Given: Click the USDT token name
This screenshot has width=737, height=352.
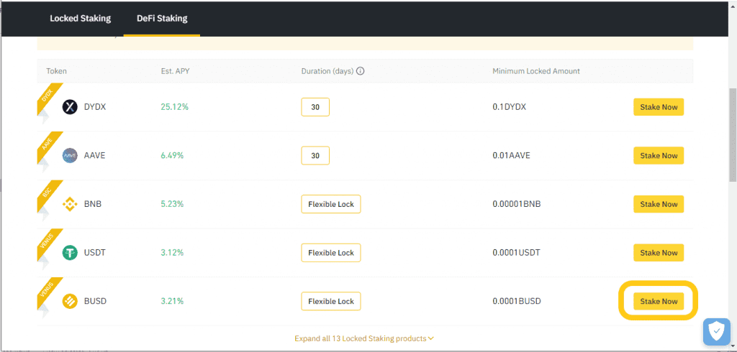Looking at the screenshot, I should click(94, 252).
